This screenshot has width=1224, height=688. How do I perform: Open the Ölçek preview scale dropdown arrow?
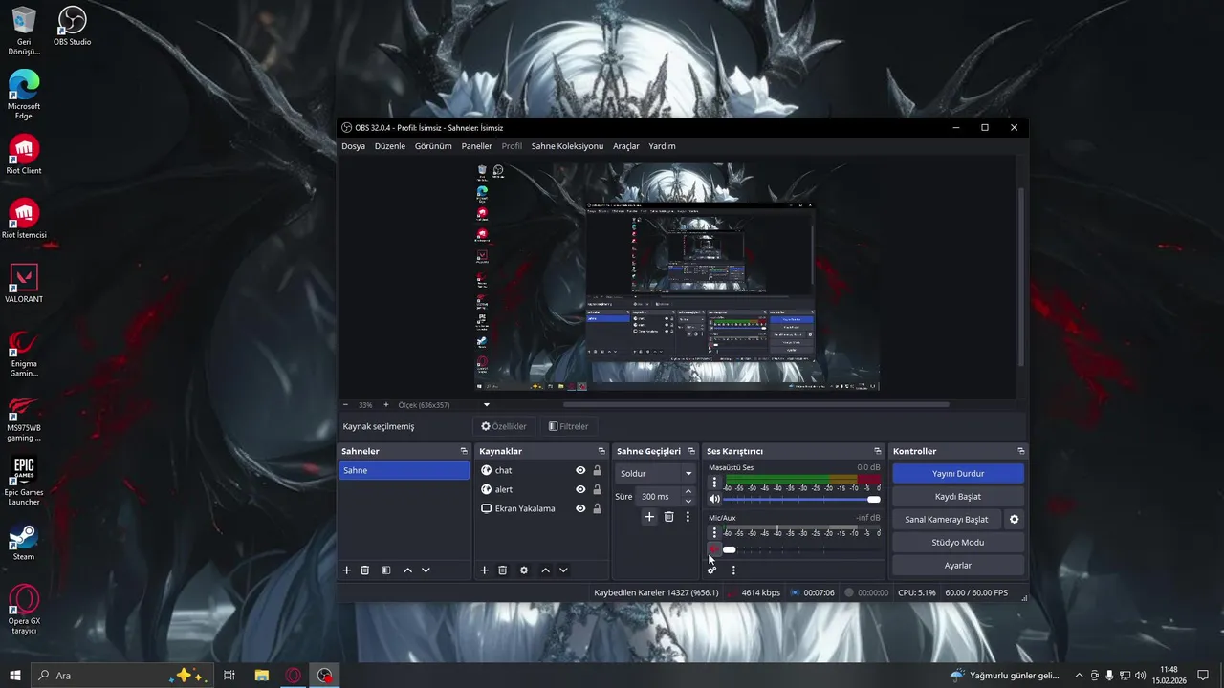pyautogui.click(x=486, y=405)
